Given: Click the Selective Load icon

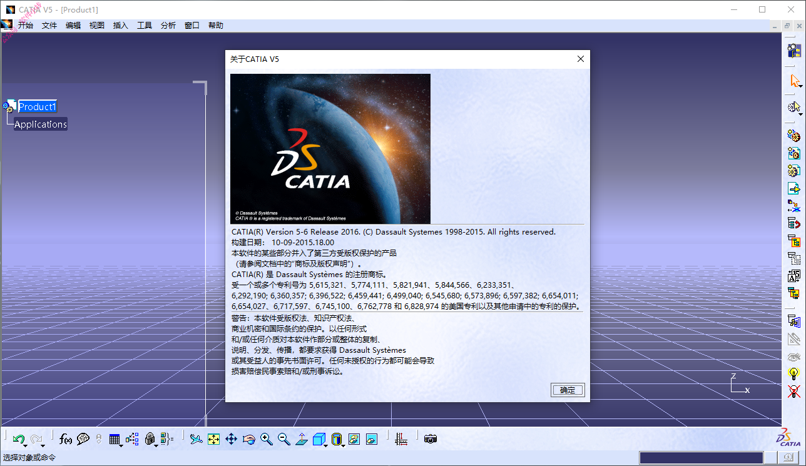Looking at the screenshot, I should coord(794,258).
